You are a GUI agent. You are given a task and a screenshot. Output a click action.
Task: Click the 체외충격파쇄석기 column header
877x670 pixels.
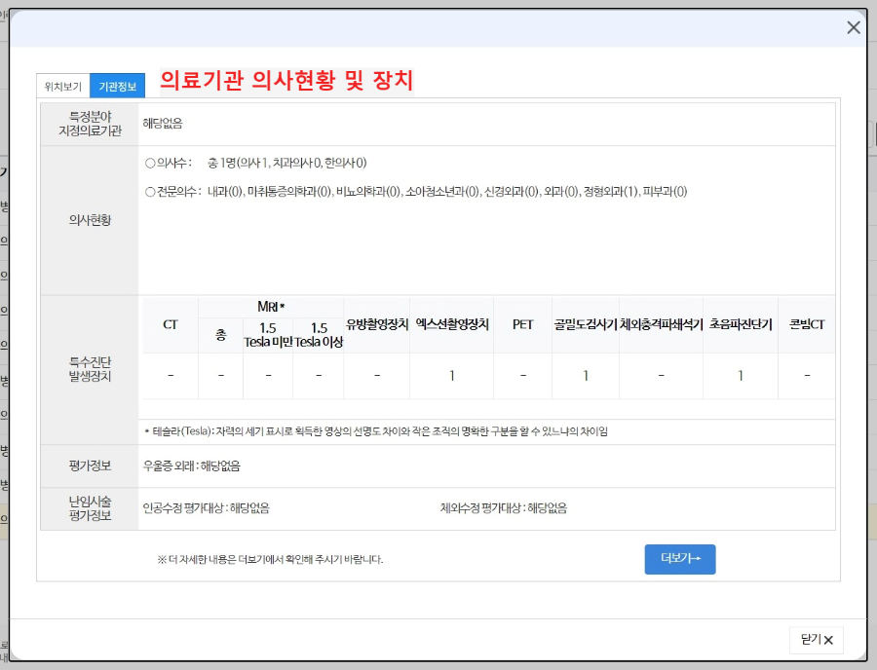(x=661, y=324)
